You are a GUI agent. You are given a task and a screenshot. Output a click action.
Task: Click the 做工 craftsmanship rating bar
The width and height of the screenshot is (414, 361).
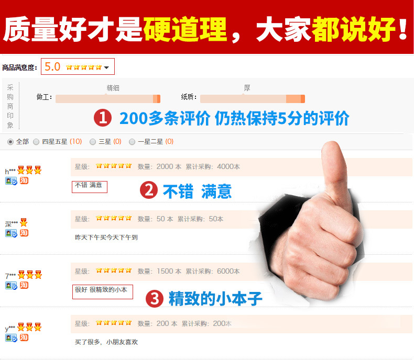click(x=108, y=99)
